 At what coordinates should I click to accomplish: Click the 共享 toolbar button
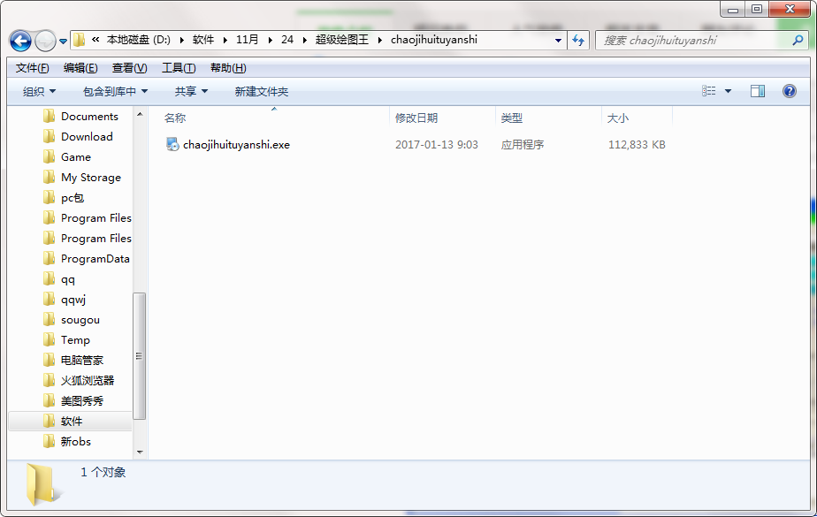point(191,91)
